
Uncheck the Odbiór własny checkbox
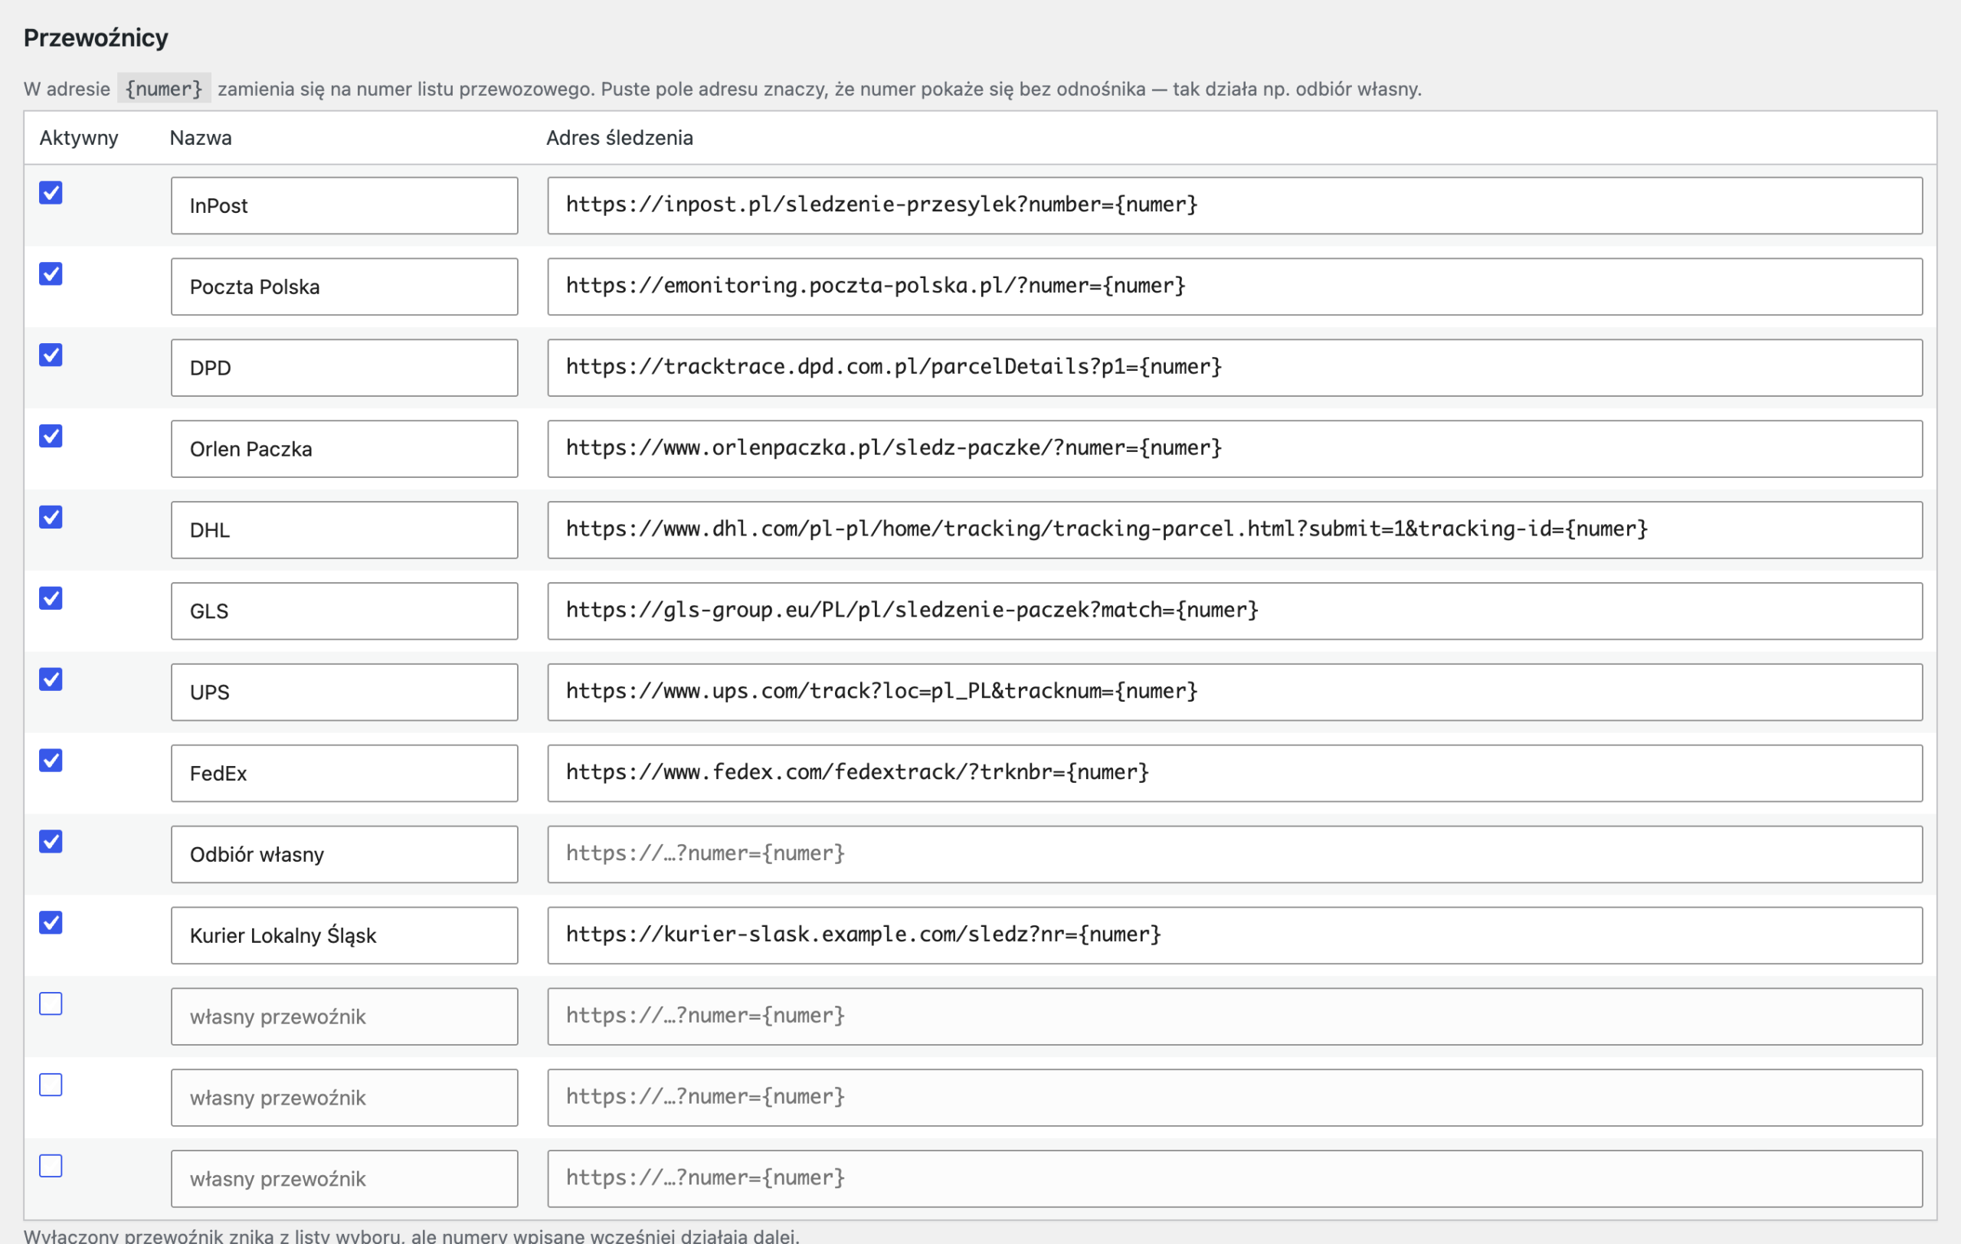[x=51, y=842]
